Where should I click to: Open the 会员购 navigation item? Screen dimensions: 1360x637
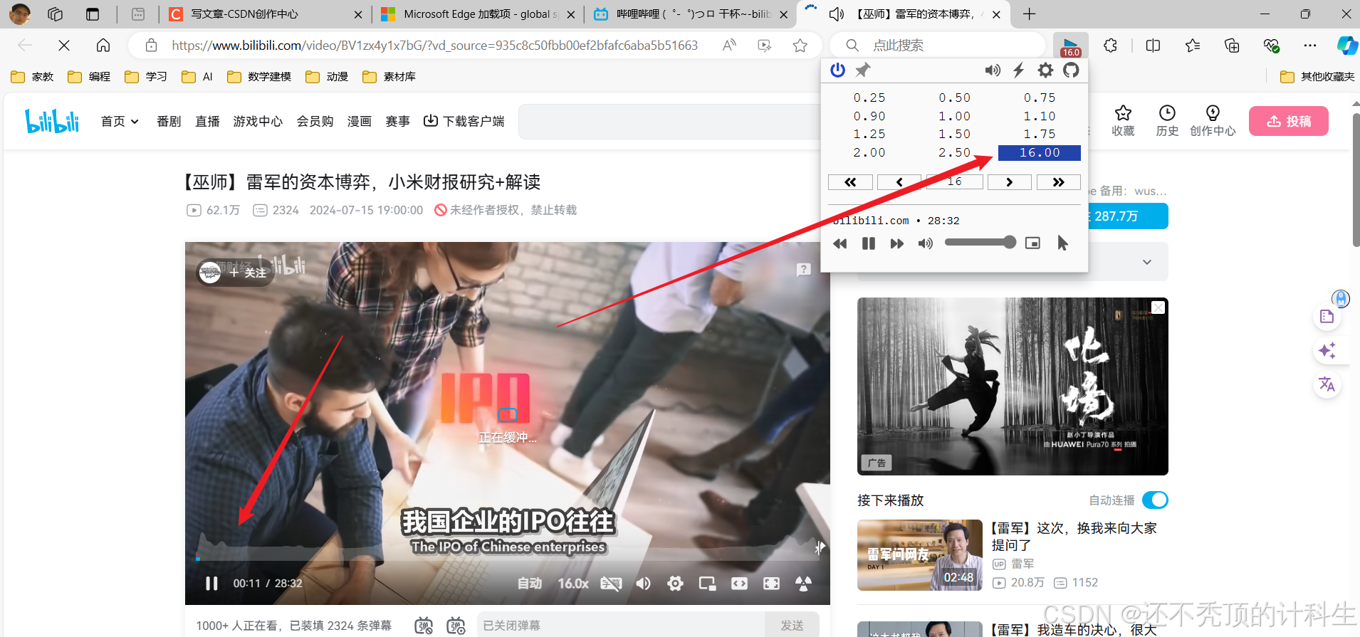[315, 122]
